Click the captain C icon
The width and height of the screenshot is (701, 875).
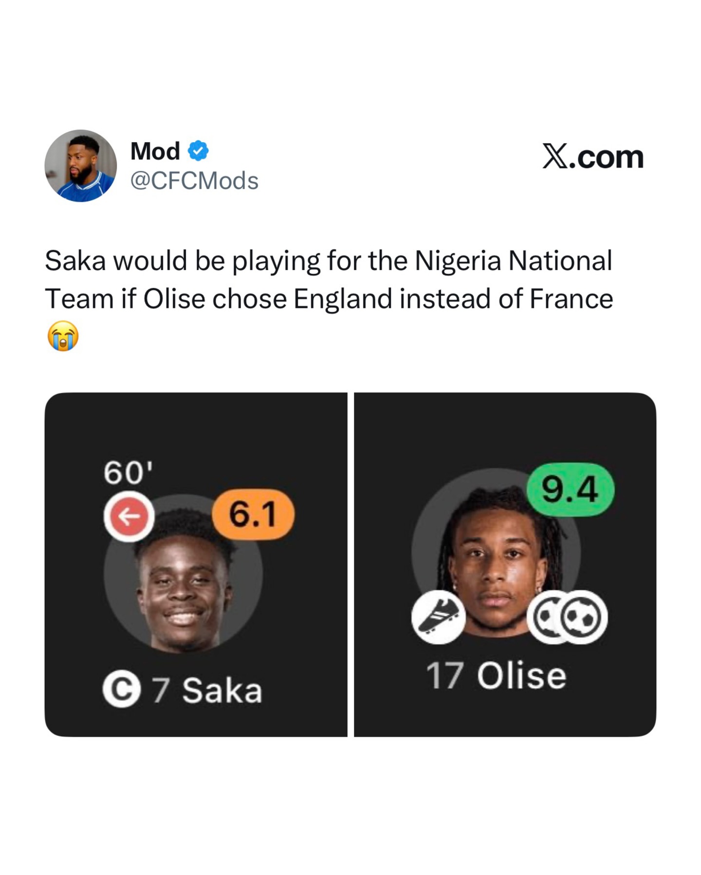(x=121, y=690)
